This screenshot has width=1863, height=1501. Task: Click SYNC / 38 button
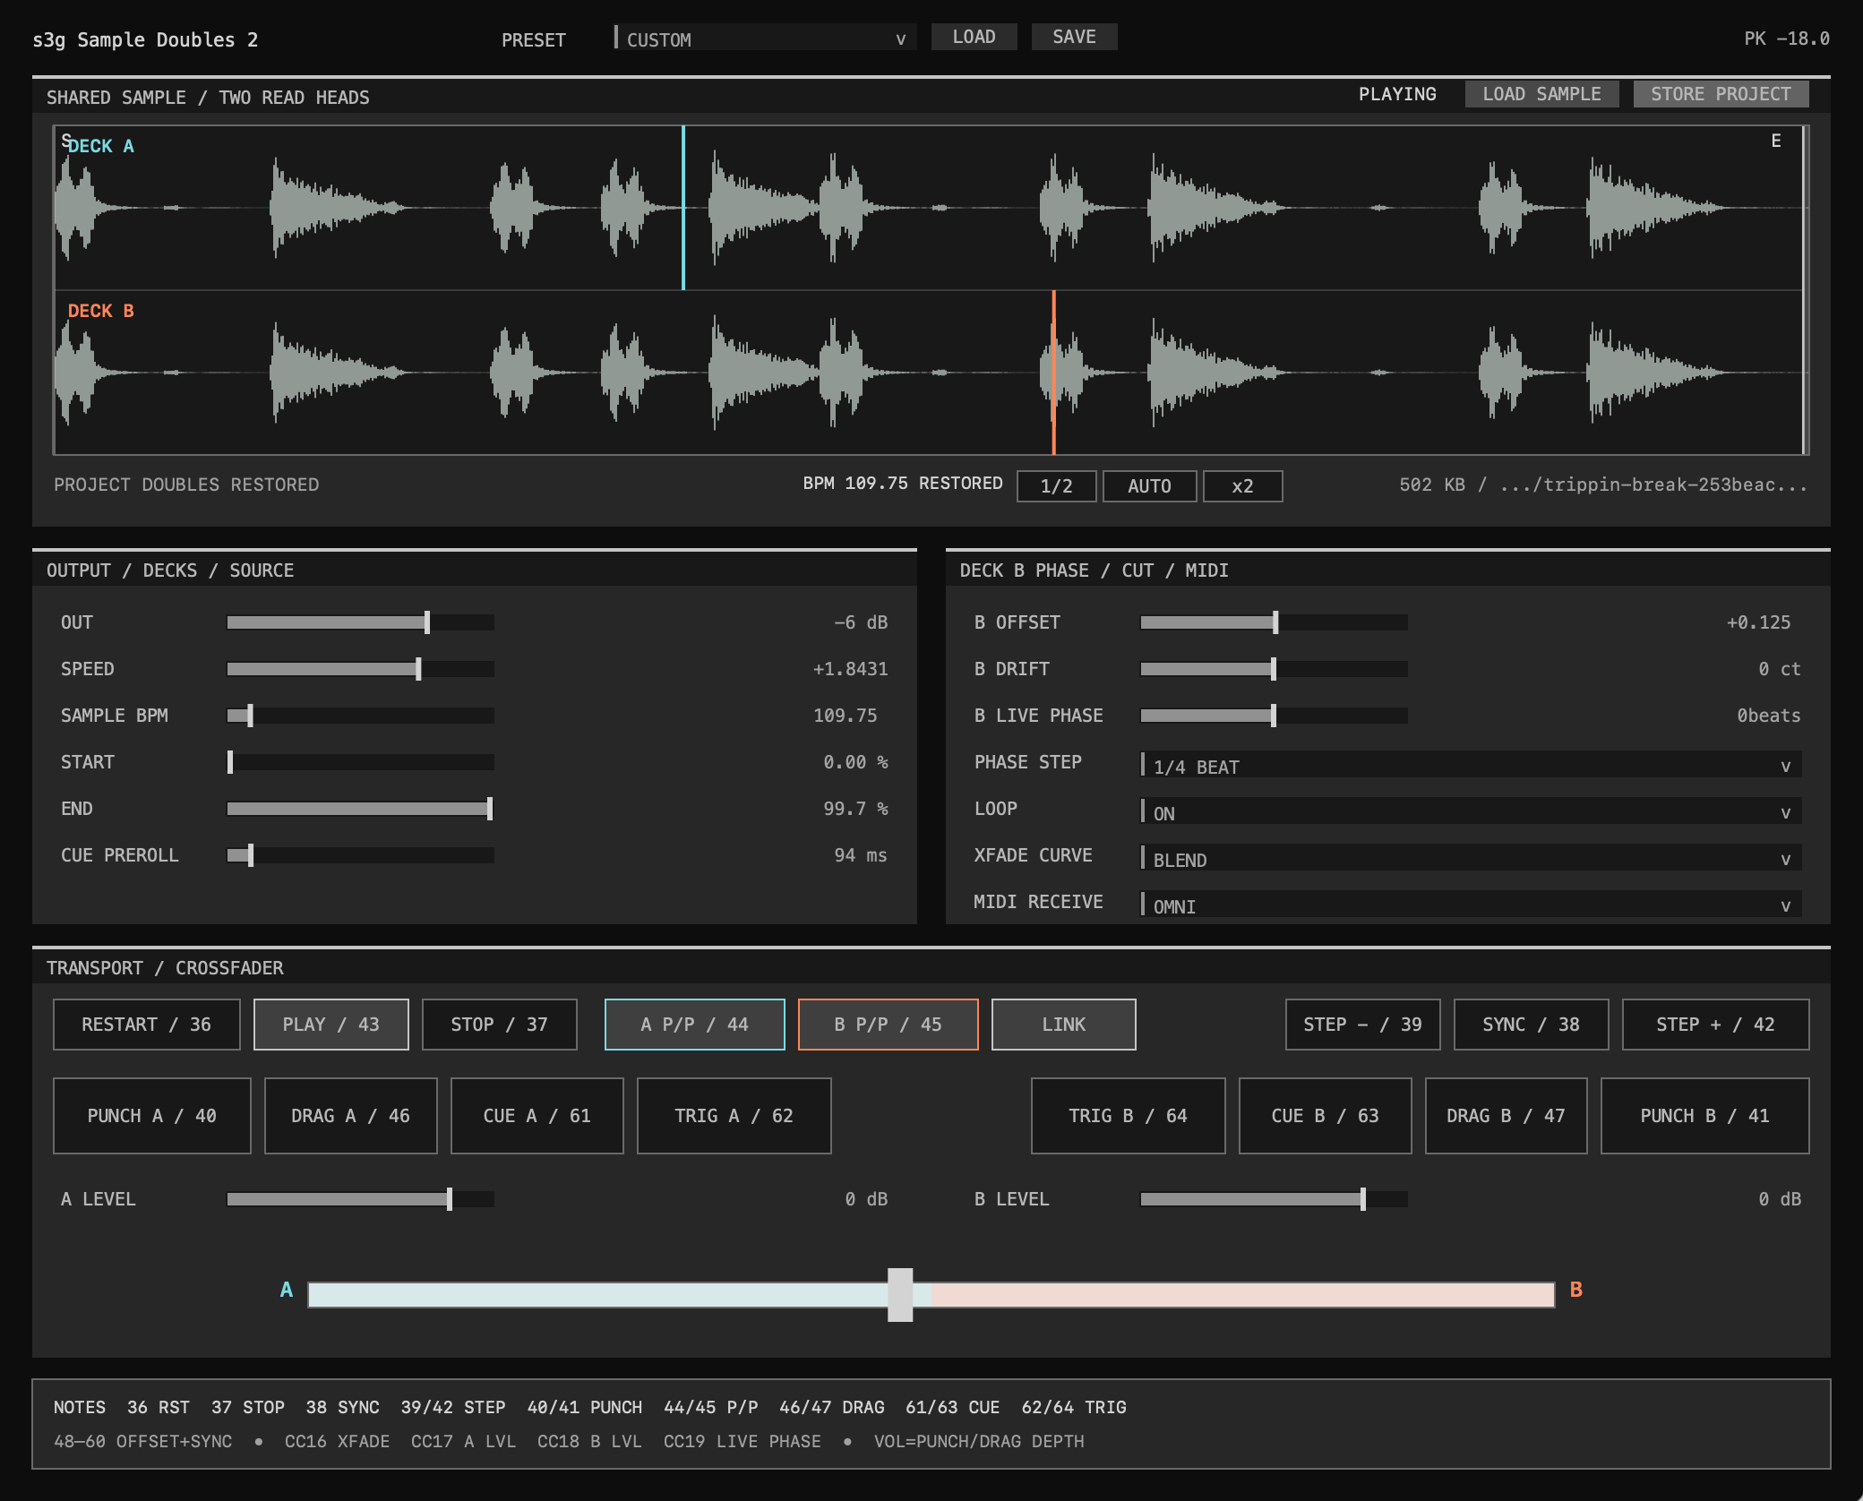(1532, 1025)
